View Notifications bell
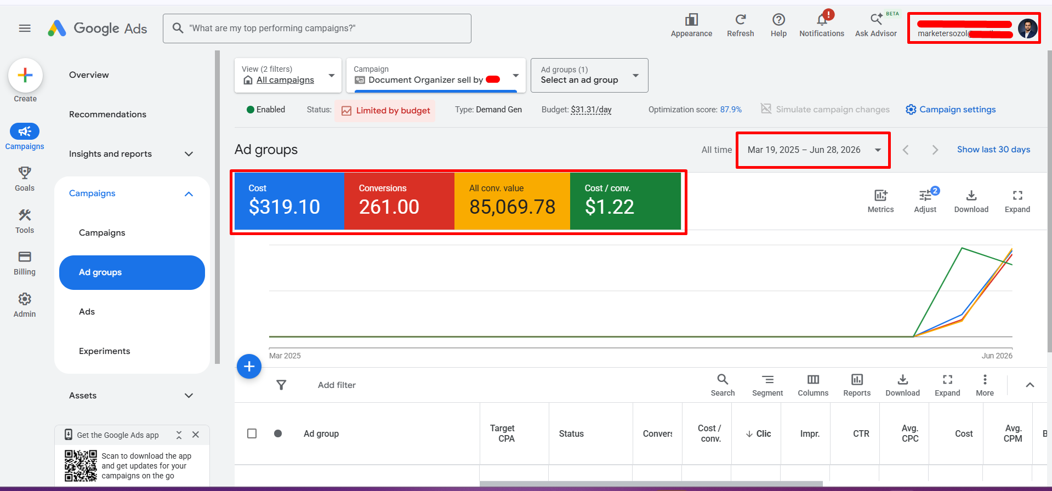Screen dimensions: 1052x491 click(x=821, y=26)
